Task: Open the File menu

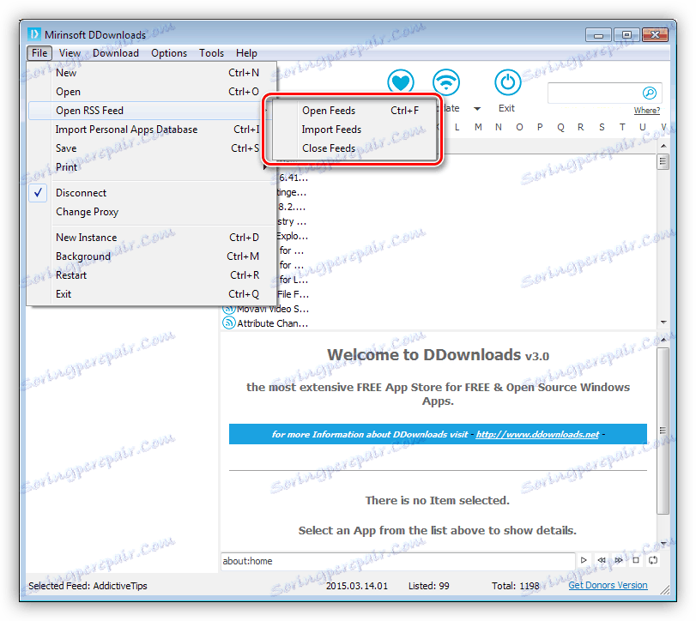Action: click(39, 53)
